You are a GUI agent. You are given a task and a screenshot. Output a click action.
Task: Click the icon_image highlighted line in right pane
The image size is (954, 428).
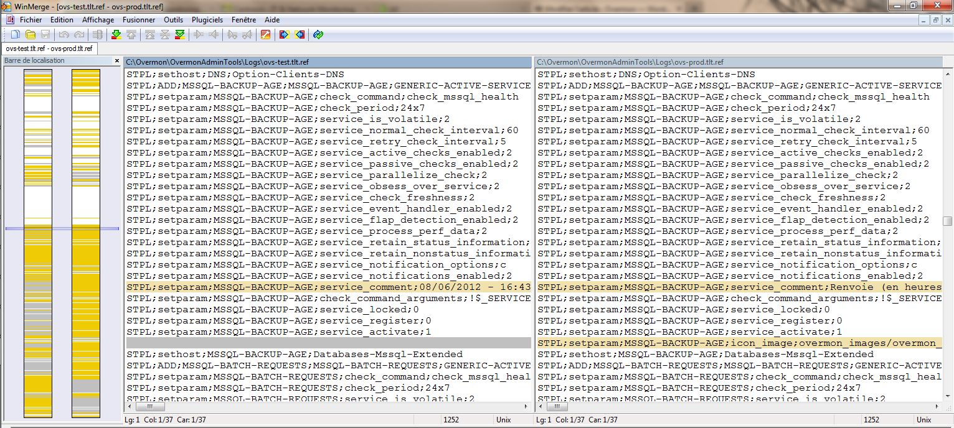(x=739, y=343)
